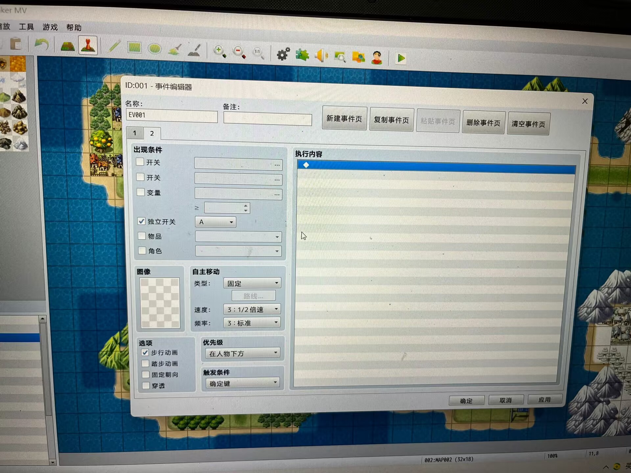Click the 新建事件页 button
The height and width of the screenshot is (473, 631).
click(x=344, y=118)
